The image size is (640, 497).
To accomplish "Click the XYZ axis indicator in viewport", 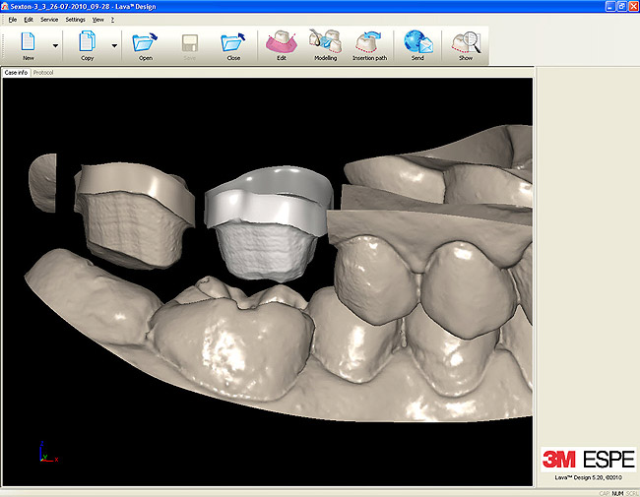I will pyautogui.click(x=45, y=454).
